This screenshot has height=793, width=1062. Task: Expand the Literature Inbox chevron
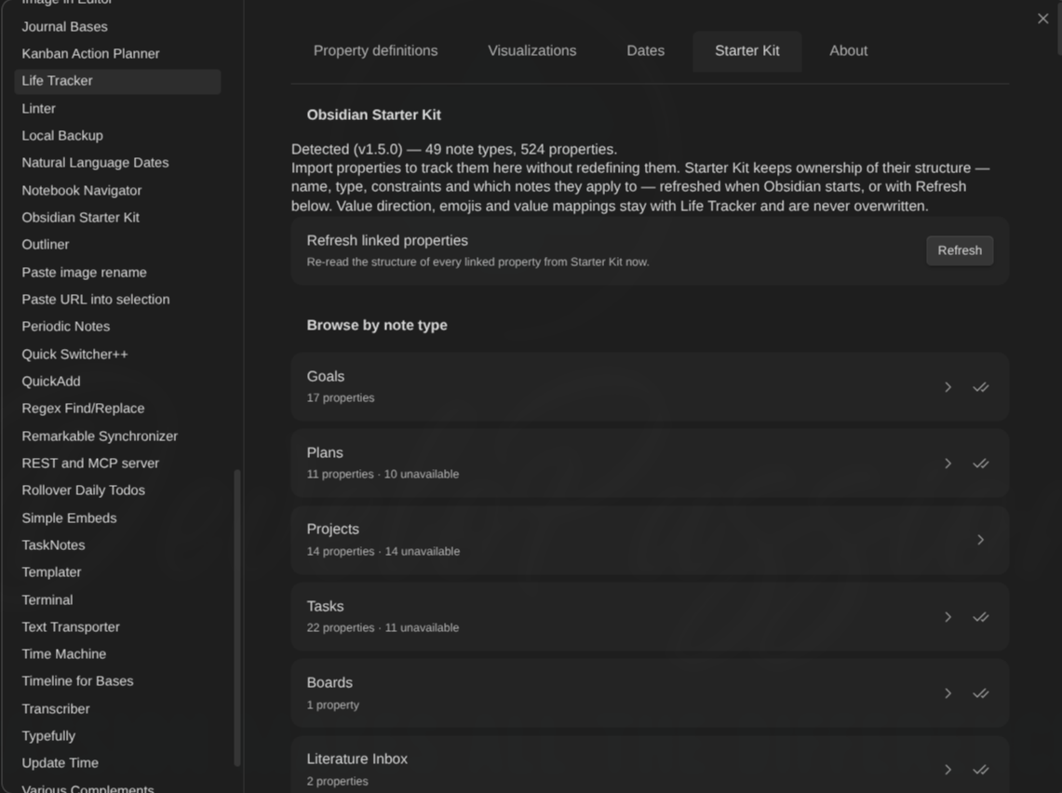click(948, 770)
